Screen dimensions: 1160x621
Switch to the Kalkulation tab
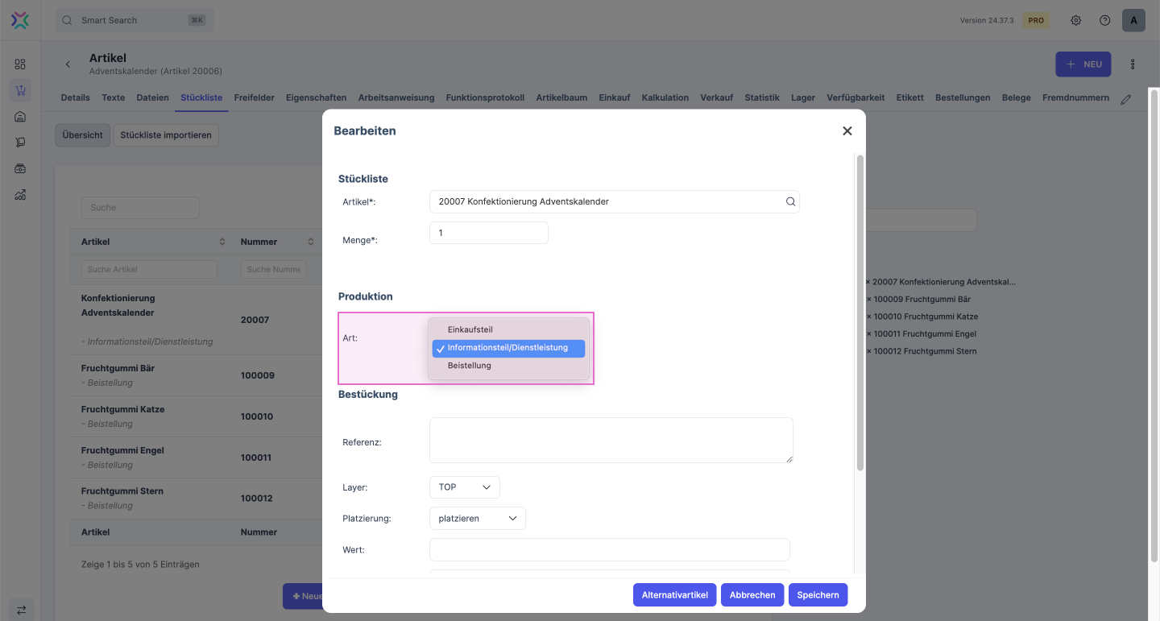click(x=665, y=97)
